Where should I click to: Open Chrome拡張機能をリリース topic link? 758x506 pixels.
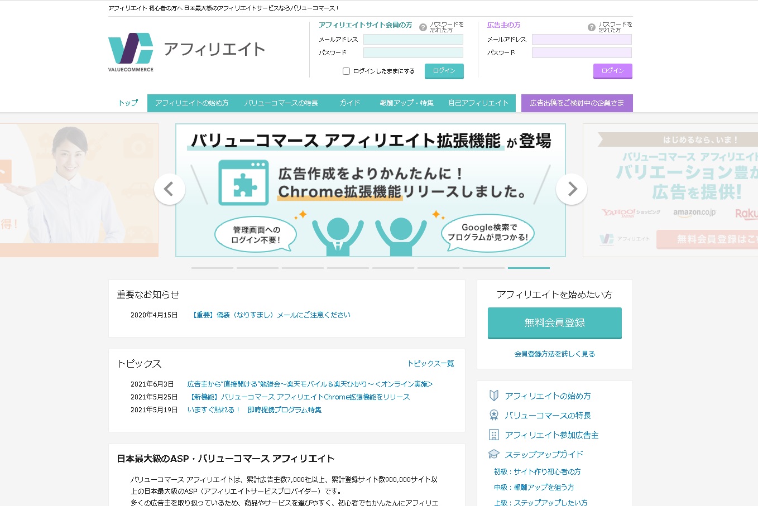point(299,397)
